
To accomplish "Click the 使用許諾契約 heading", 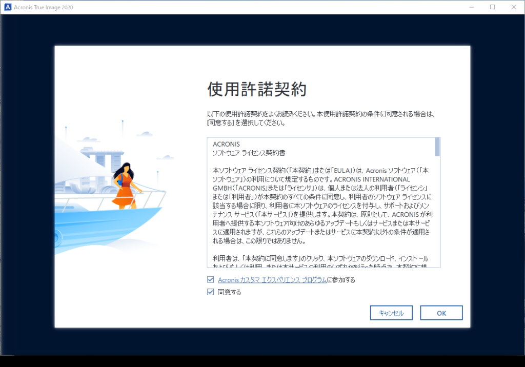I will [x=257, y=89].
